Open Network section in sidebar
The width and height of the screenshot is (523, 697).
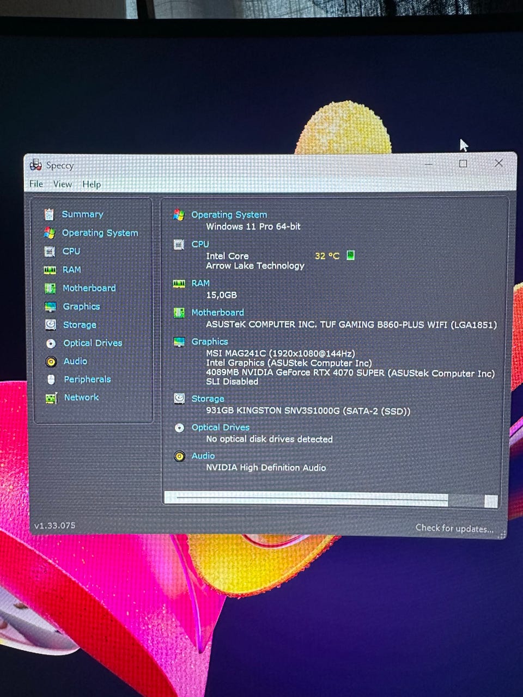(x=81, y=398)
